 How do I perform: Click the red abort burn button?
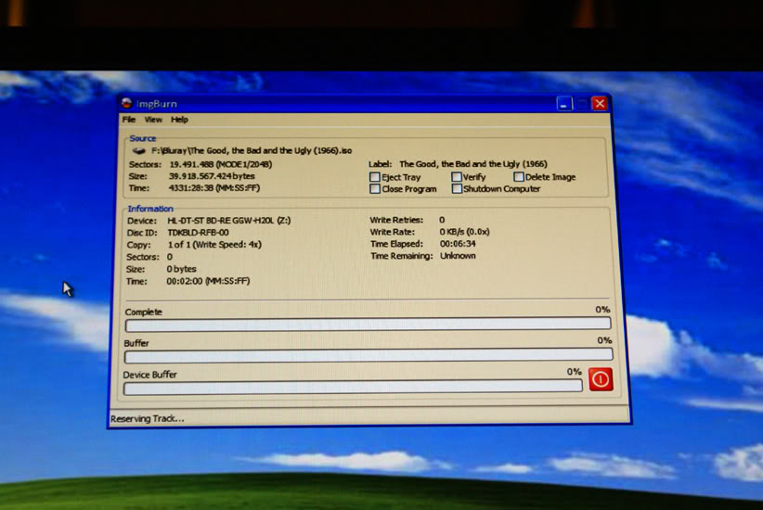[601, 378]
